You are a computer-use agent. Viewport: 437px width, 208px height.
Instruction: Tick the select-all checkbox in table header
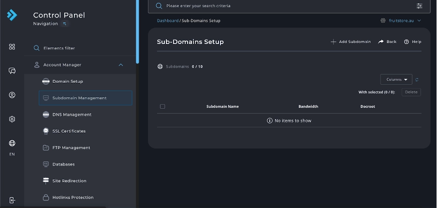click(162, 106)
